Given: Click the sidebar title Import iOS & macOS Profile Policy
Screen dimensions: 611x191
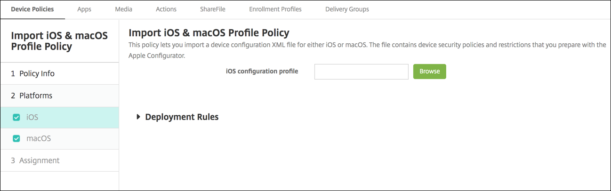Looking at the screenshot, I should tap(59, 41).
